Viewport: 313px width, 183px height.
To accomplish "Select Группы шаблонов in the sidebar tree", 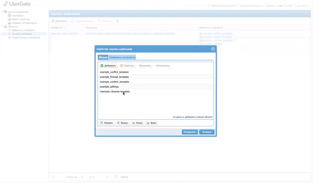I will click(22, 34).
